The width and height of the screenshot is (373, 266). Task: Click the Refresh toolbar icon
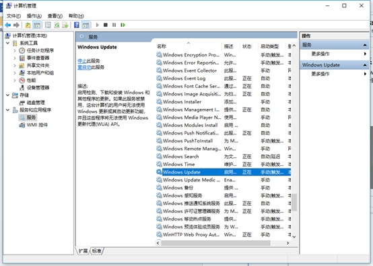point(57,25)
